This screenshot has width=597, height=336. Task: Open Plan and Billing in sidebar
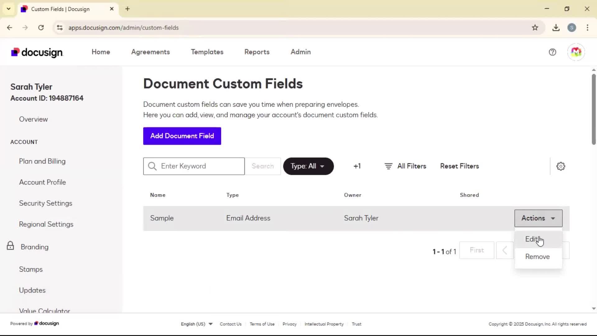click(42, 161)
